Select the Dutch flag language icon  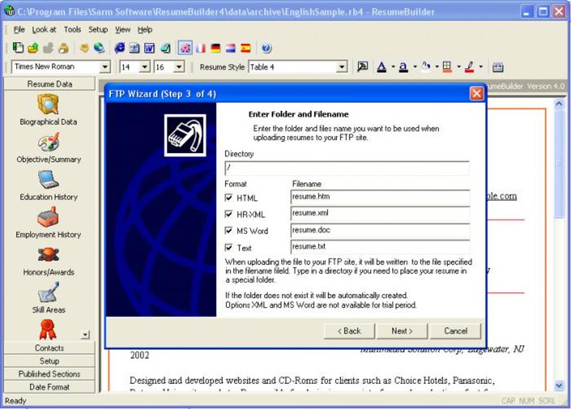(231, 48)
